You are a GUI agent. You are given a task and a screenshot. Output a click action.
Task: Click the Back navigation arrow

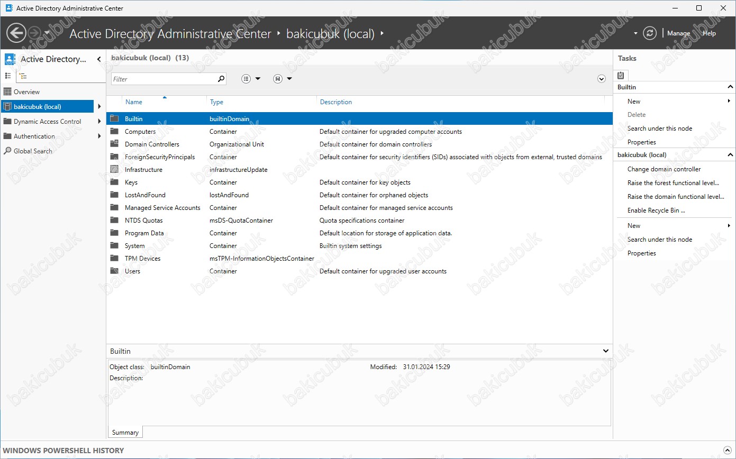pos(16,33)
